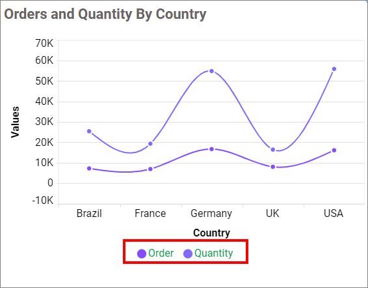The height and width of the screenshot is (288, 368).
Task: Click the Germany category axis label
Action: (x=211, y=214)
